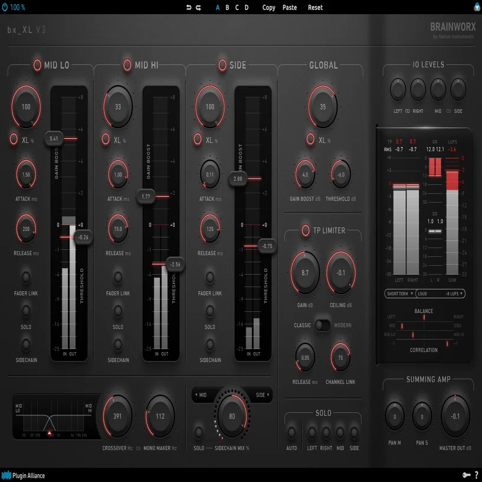This screenshot has width=482, height=482.
Task: Click the Channel Link knob 75
Action: point(340,357)
